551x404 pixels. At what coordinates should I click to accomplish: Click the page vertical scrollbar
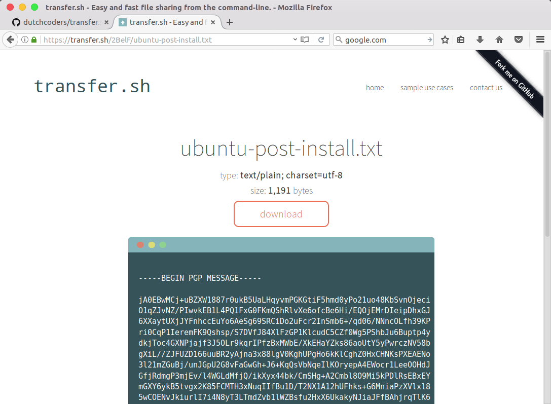547,144
